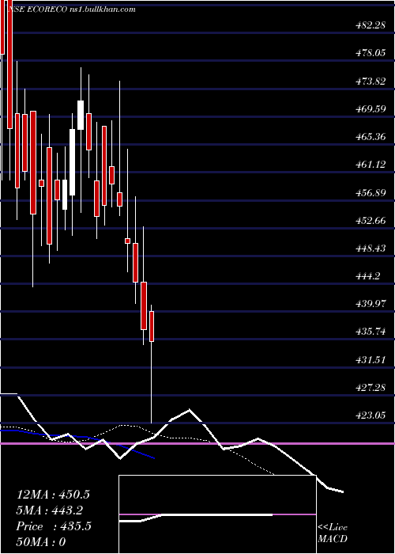395x554 pixels.
Task: Click the 427.28 price axis label
Action: (x=370, y=388)
